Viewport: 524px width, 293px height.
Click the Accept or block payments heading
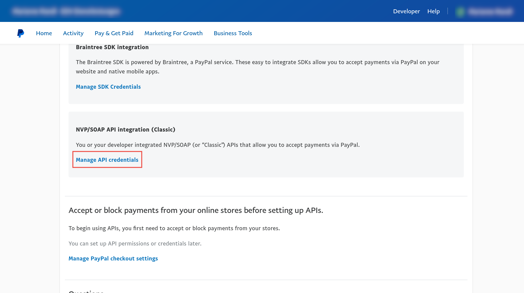(x=196, y=210)
